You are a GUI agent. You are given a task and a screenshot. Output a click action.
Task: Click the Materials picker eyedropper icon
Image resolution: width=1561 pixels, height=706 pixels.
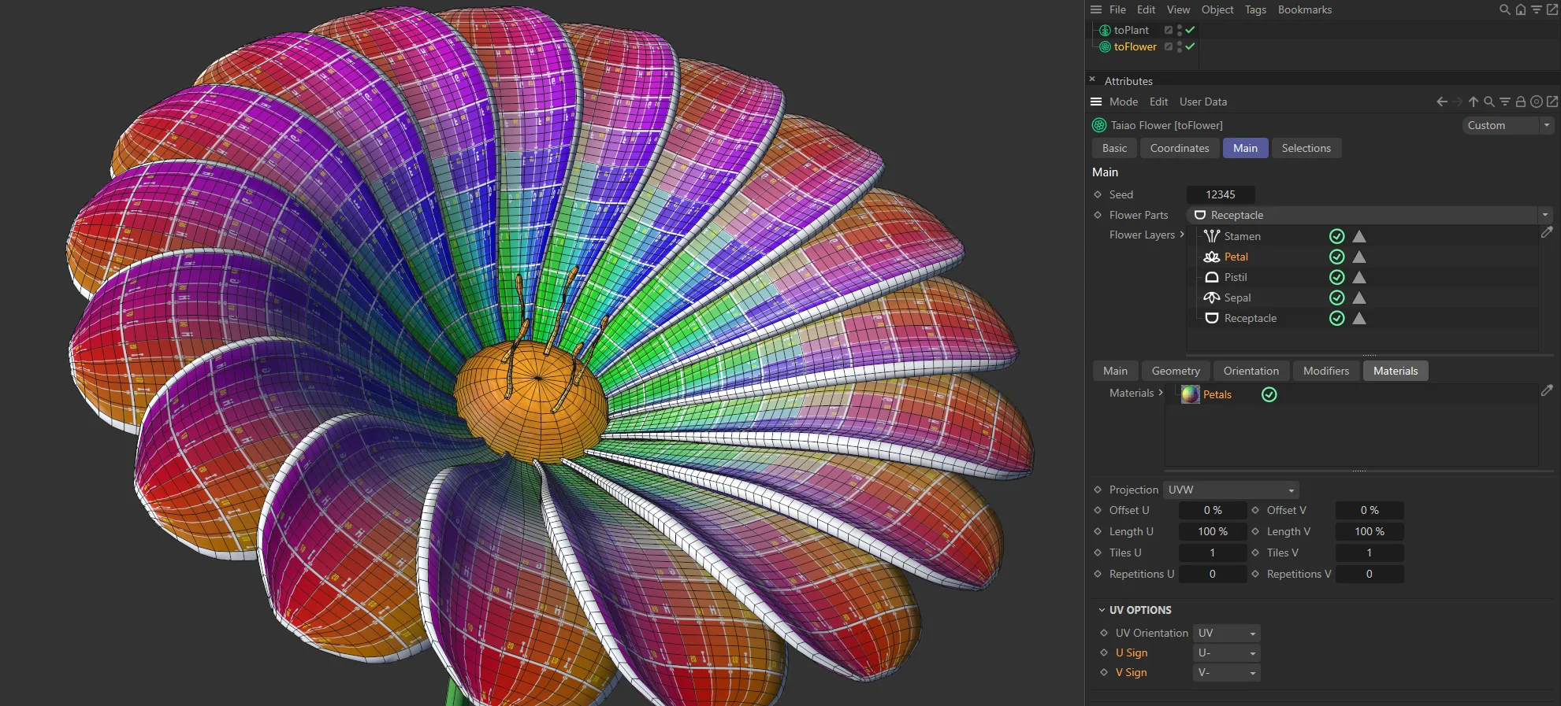(x=1547, y=390)
